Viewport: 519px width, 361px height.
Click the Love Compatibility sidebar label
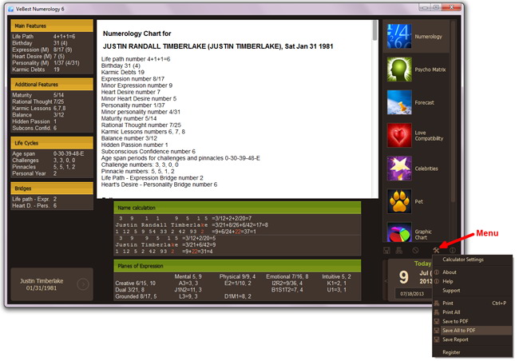point(429,136)
